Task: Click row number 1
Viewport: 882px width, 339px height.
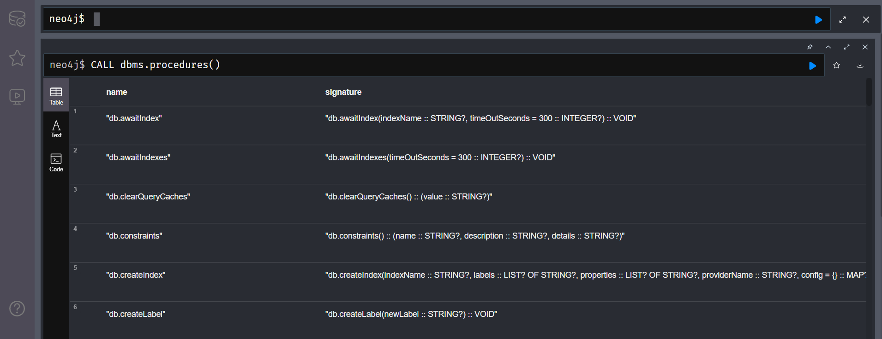Action: [75, 111]
